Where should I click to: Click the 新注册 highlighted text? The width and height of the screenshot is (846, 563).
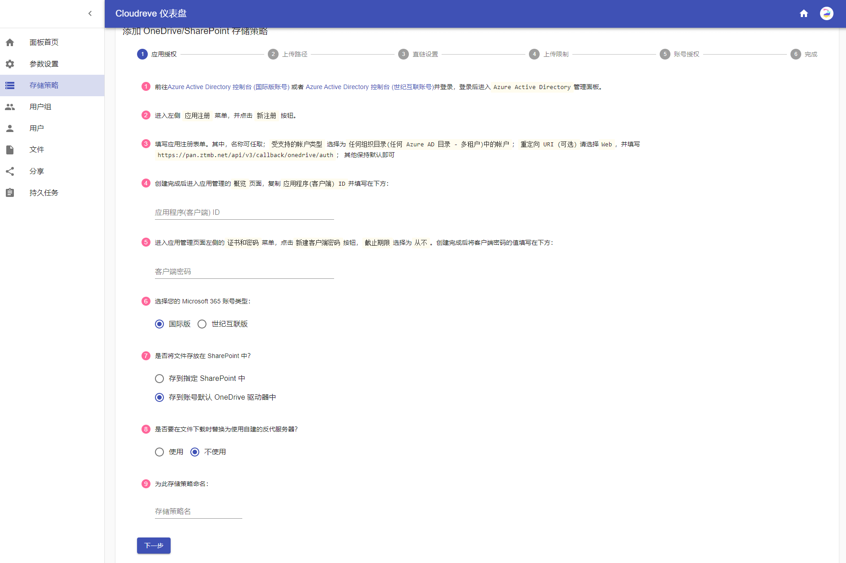click(x=266, y=115)
